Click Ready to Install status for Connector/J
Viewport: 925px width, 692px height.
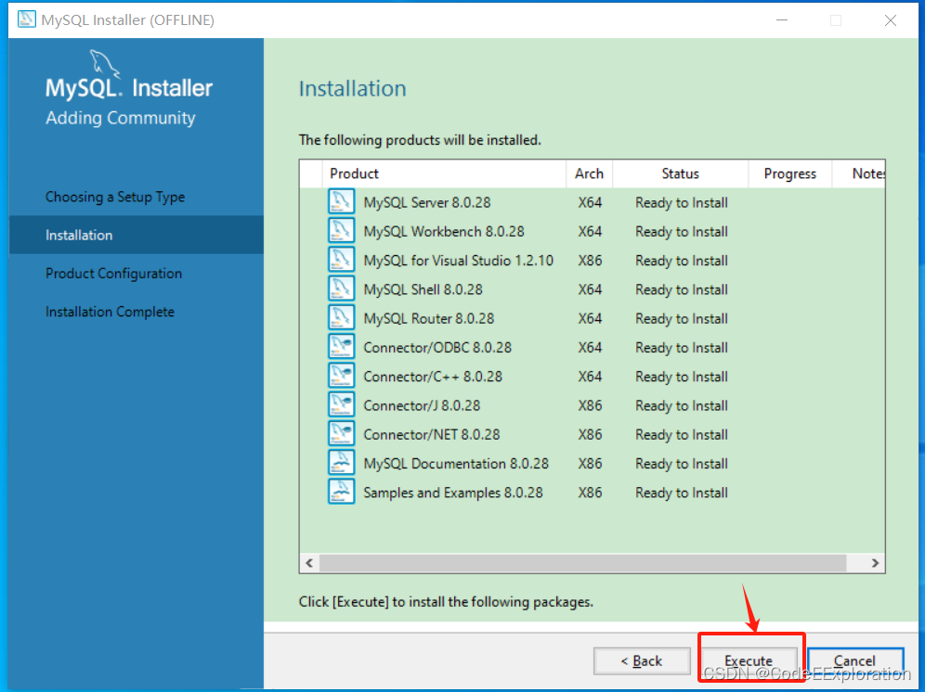click(x=682, y=405)
